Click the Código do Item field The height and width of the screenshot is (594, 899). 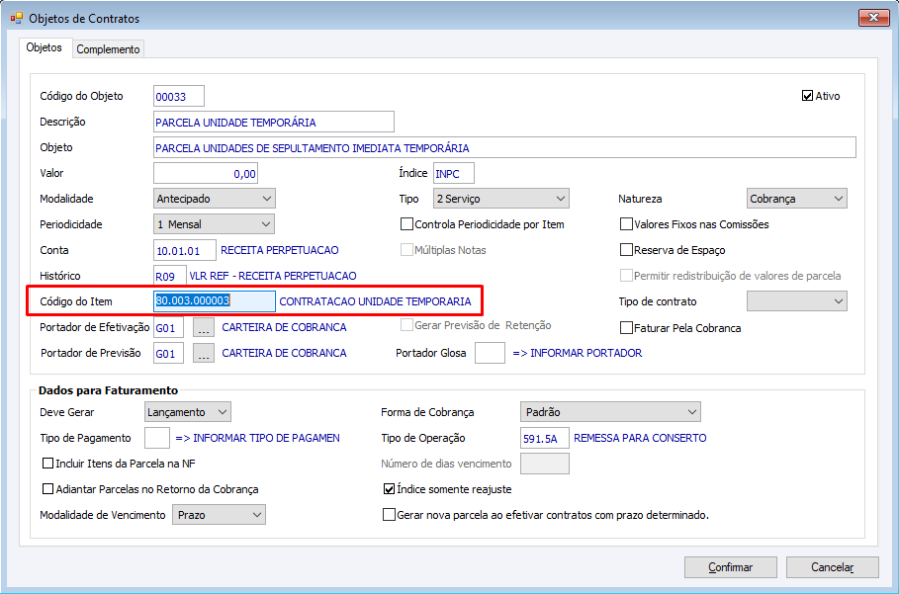215,300
